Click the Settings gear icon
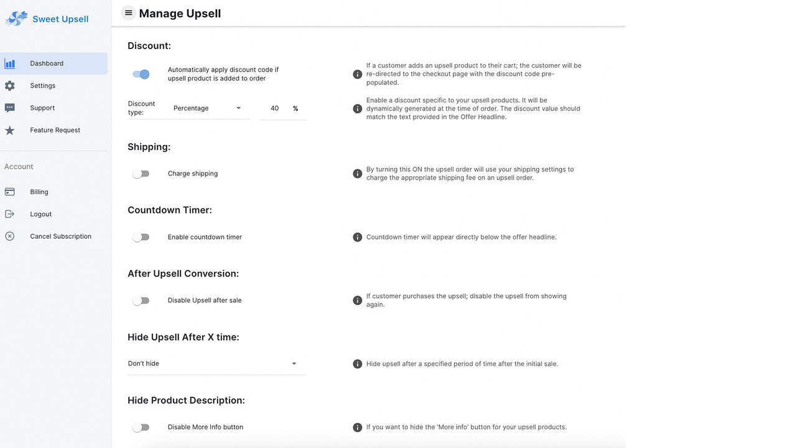The width and height of the screenshot is (796, 448). (x=11, y=85)
